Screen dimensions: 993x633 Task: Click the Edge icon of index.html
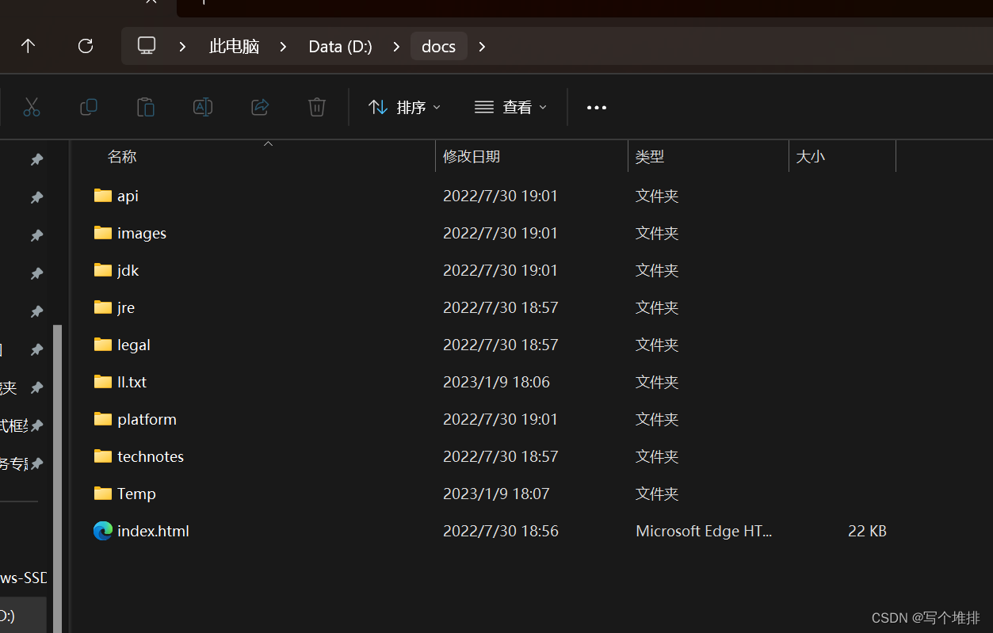point(103,531)
